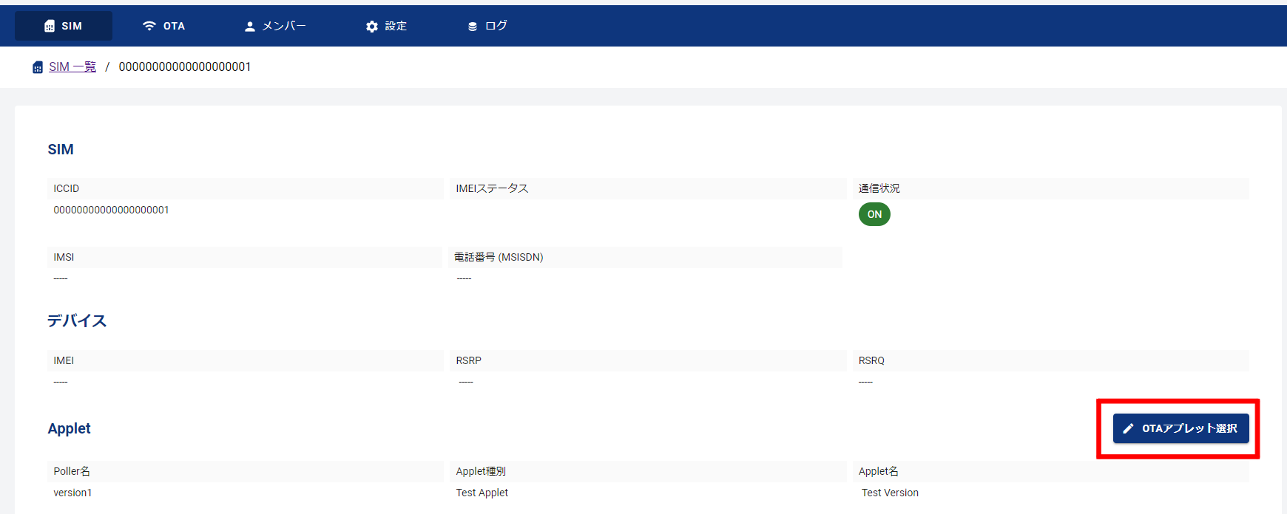Click the pencil icon on OTAアプレット選択 button

(1128, 428)
